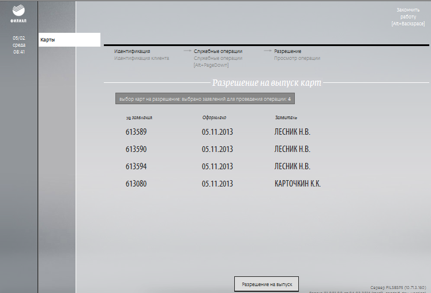Image resolution: width=431 pixels, height=293 pixels.
Task: Click the Оформлено column header
Action: [214, 117]
